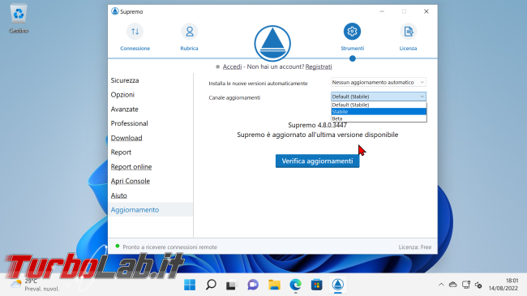Screen dimensions: 527x296
Task: Click the Supremo taskbar icon
Action: [338, 285]
